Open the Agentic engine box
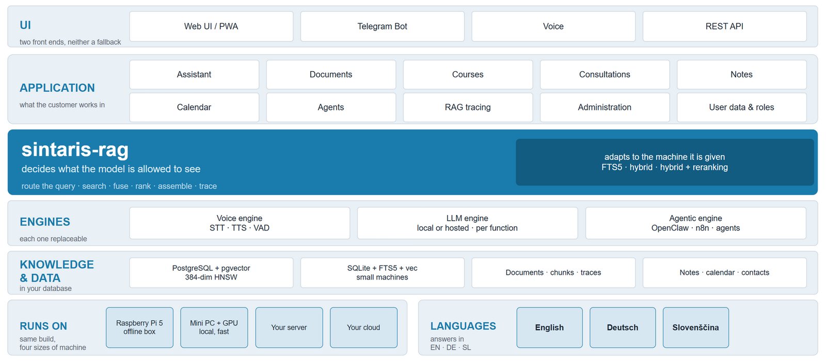 pos(696,223)
